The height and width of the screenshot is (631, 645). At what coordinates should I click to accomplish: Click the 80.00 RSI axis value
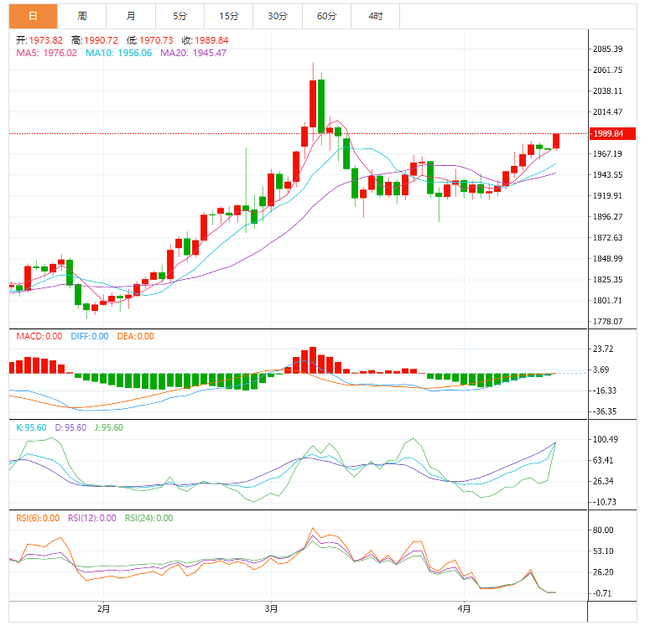point(603,530)
